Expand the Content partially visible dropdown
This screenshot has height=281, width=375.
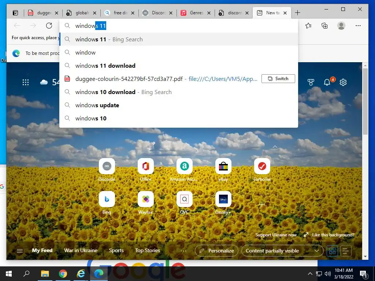click(282, 251)
